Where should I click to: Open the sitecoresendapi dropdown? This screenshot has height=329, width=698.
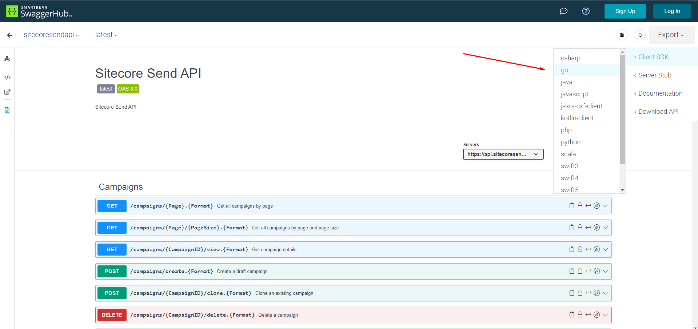[51, 35]
